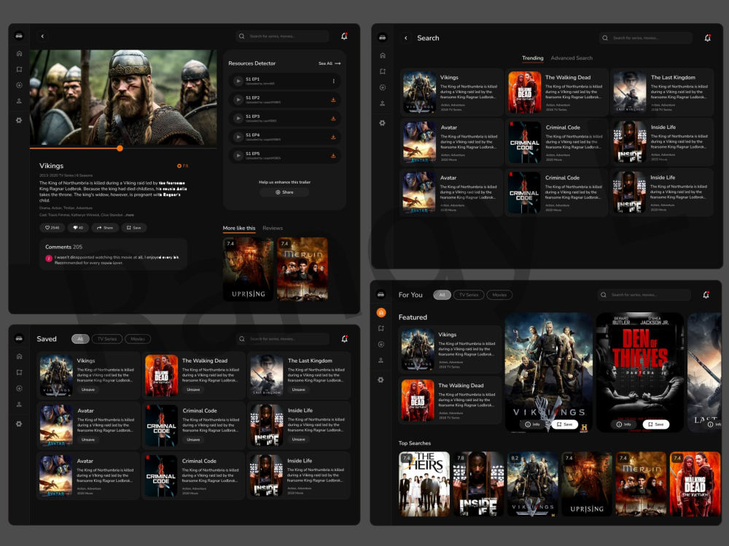
Task: Click Save on Den of Thieves poster
Action: click(x=655, y=424)
